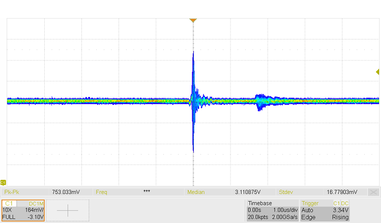The image size is (381, 223).
Task: Click the DC1M coupling indicator
Action: tap(36, 203)
